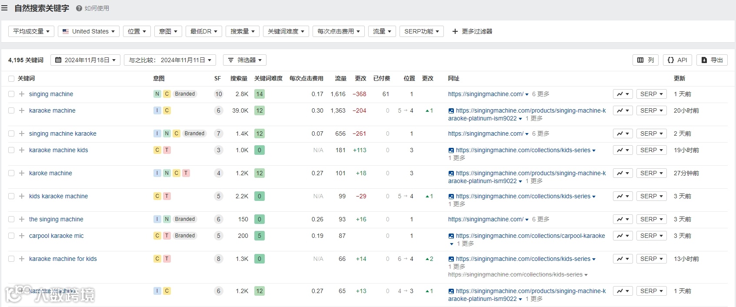Sort by 流量 column header

[341, 79]
